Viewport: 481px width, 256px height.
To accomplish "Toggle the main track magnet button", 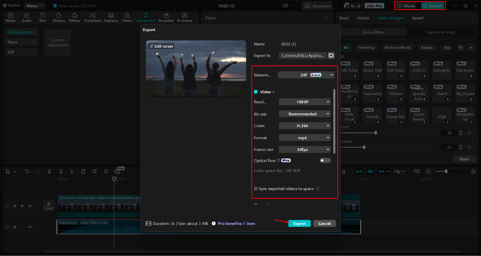I will point(359,172).
